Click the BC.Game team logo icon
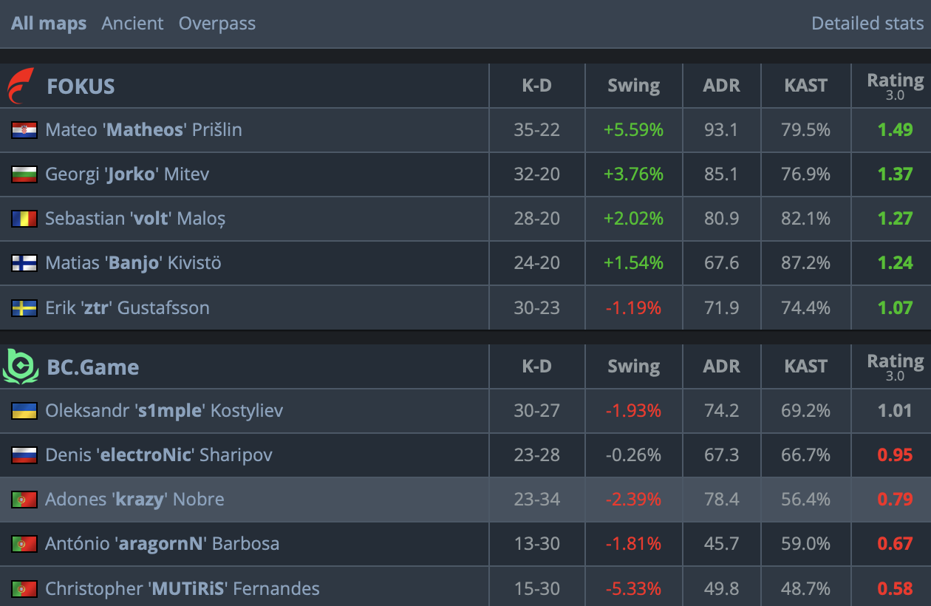Screen dimensions: 931x606 click(21, 367)
